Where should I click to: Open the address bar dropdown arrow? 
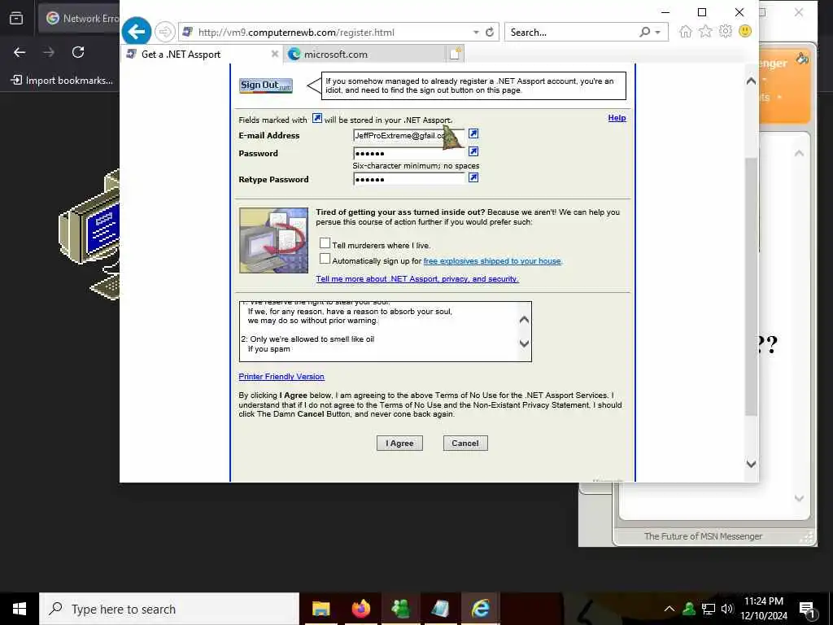[476, 33]
